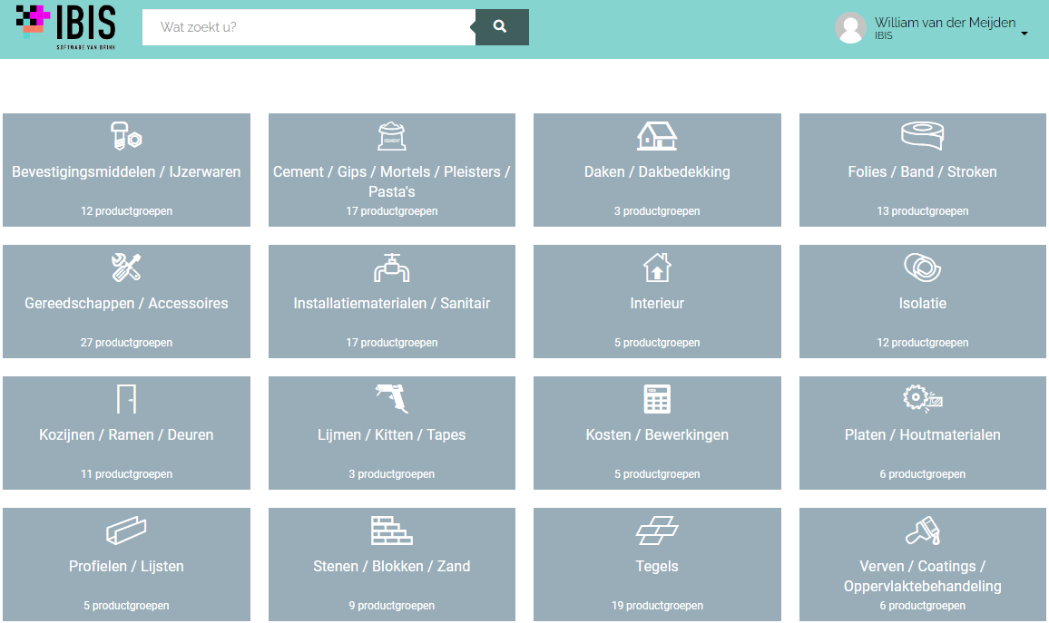Open Kozijnen / Ramen / Deuren category

click(126, 433)
